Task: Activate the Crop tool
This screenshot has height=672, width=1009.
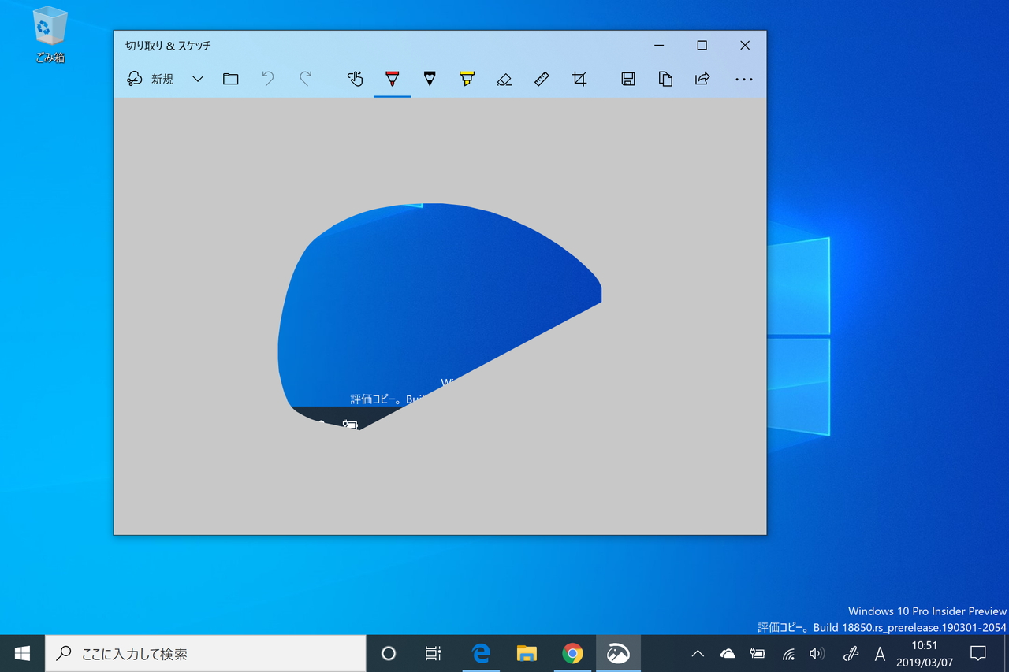Action: click(579, 79)
